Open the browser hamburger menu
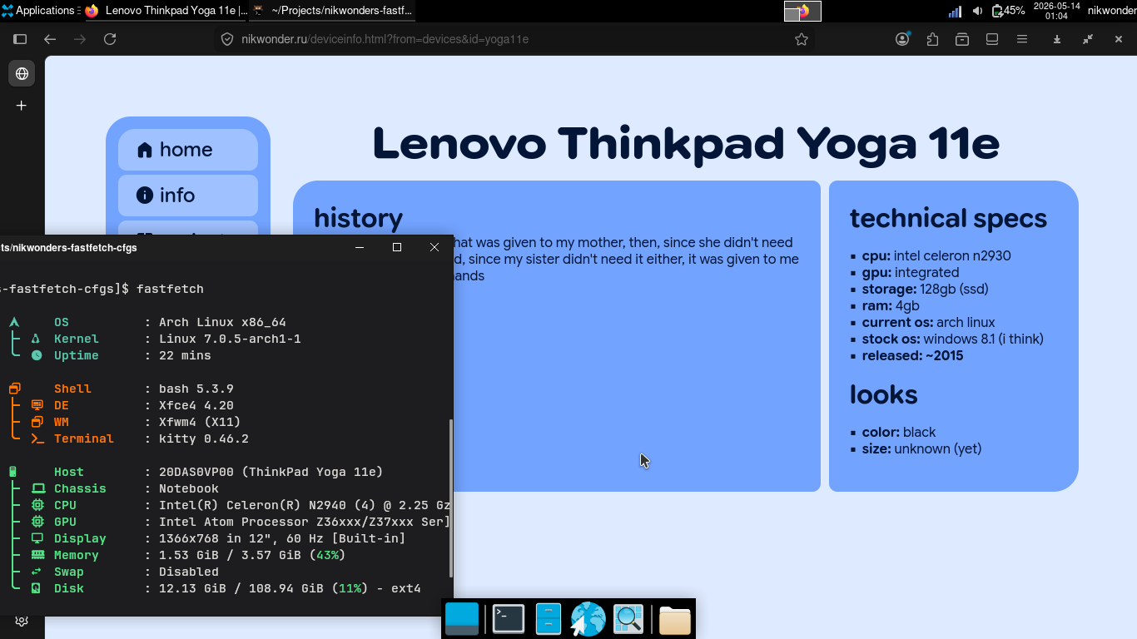The height and width of the screenshot is (639, 1137). pos(1022,39)
